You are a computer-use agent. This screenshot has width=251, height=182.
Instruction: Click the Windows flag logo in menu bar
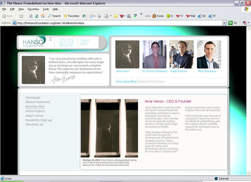coord(246,9)
